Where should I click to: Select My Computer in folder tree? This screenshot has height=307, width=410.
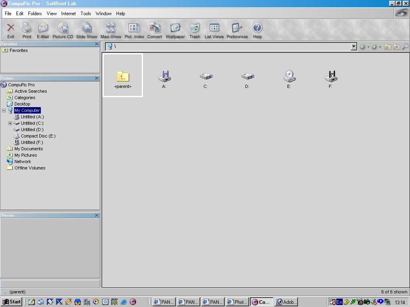(x=27, y=110)
